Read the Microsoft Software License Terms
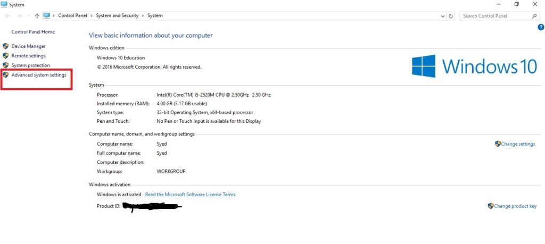The width and height of the screenshot is (545, 244). point(190,195)
